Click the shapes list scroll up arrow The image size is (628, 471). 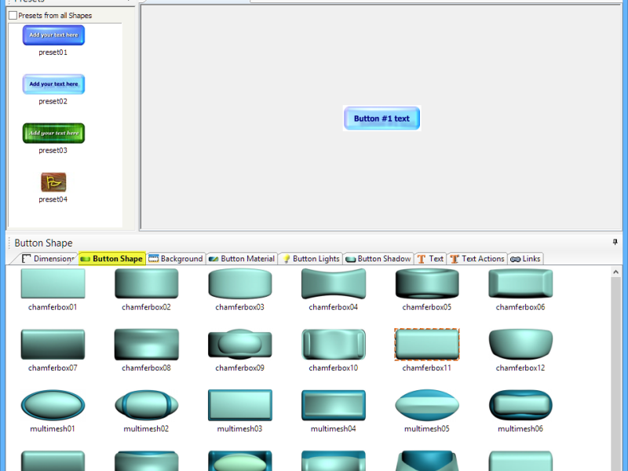click(x=616, y=272)
